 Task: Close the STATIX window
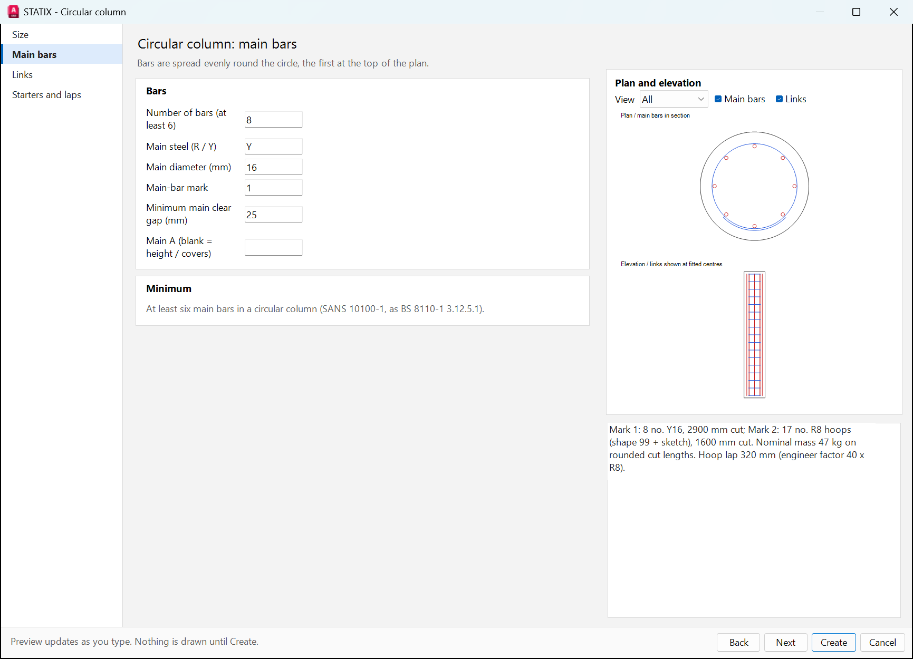pos(893,12)
